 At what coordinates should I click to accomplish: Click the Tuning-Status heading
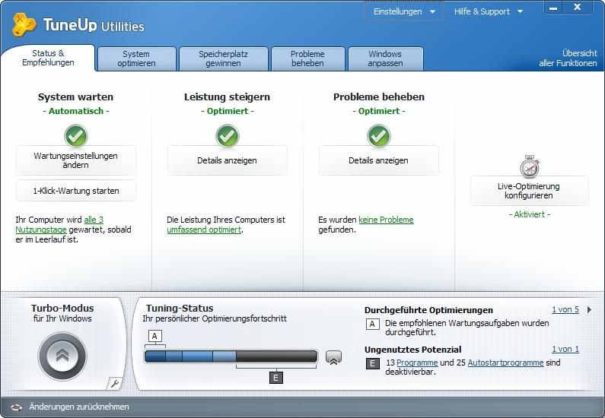coord(180,309)
